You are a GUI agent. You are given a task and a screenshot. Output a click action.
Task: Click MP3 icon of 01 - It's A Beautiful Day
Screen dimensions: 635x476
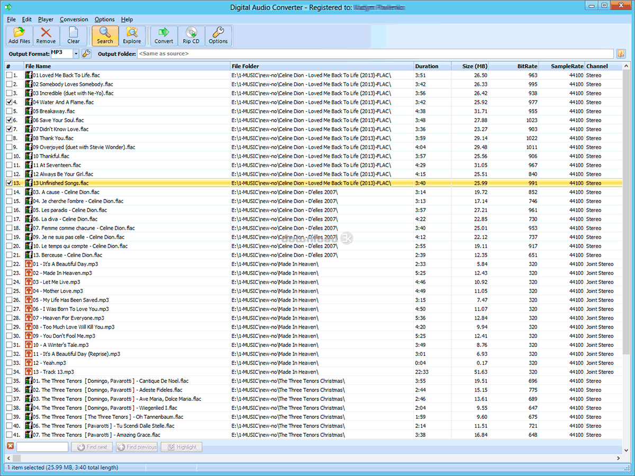(29, 264)
